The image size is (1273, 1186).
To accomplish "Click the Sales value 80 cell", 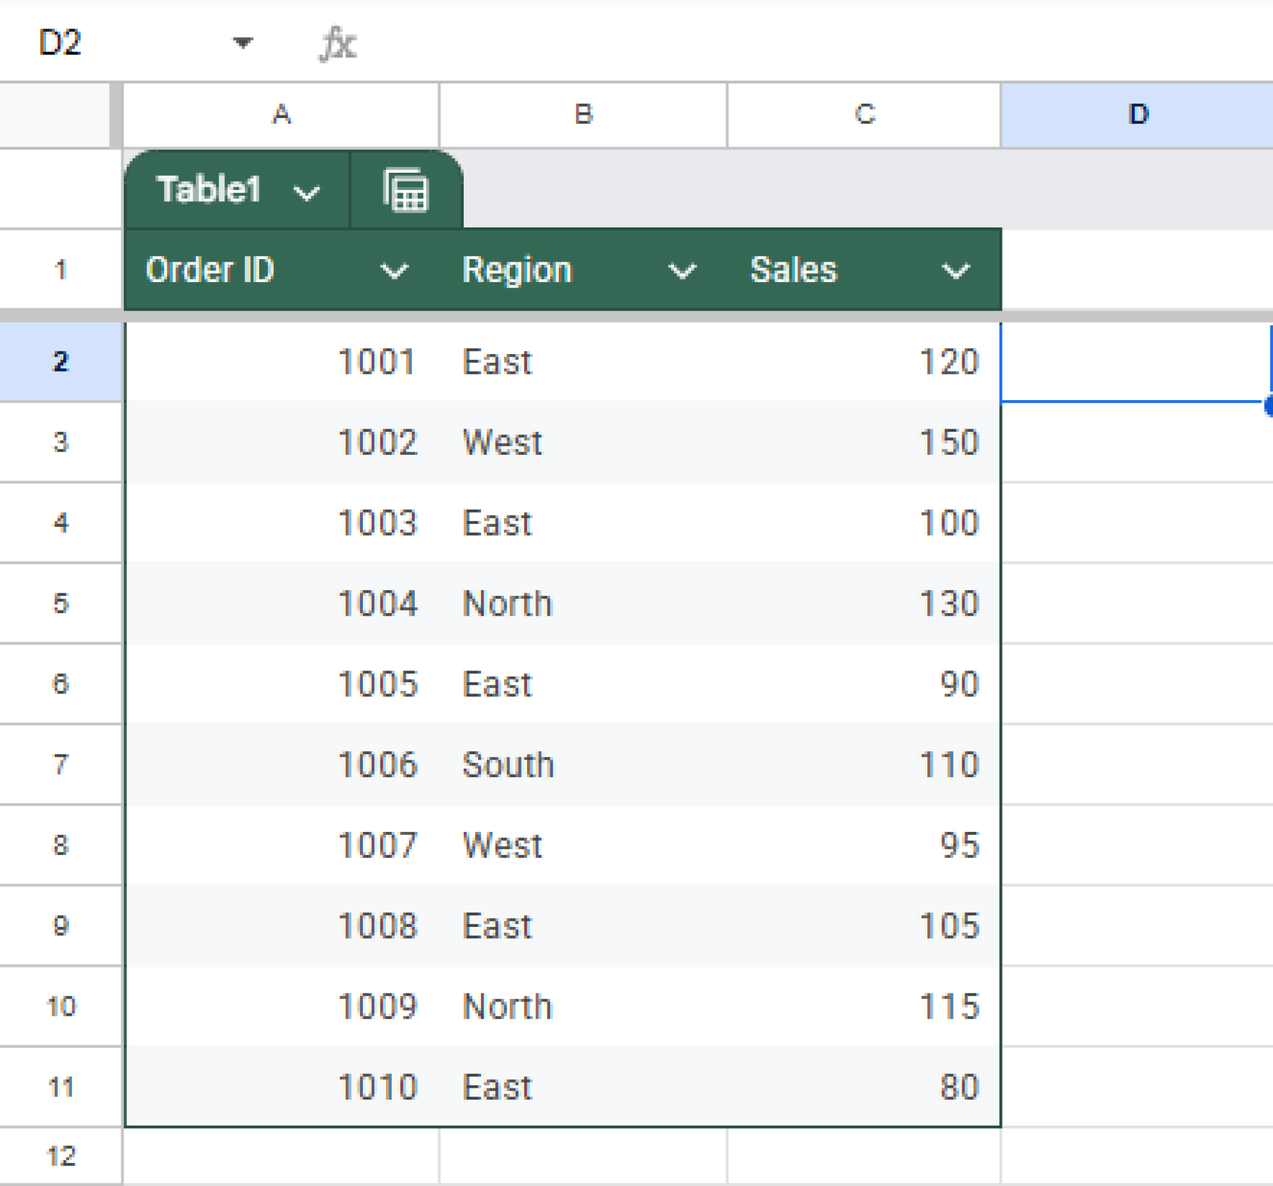I will 864,1087.
